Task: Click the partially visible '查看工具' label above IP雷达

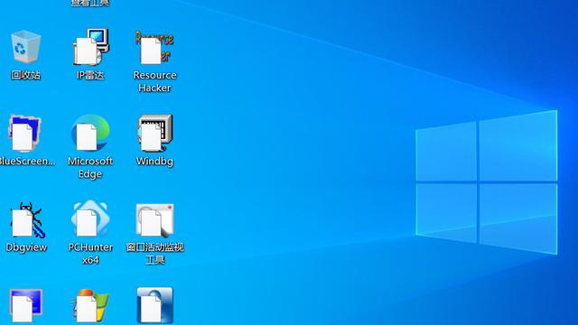Action: [x=90, y=3]
